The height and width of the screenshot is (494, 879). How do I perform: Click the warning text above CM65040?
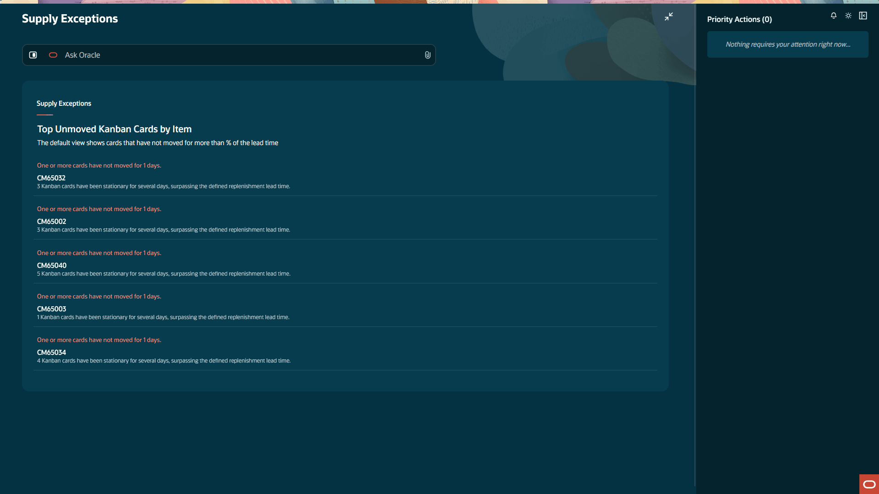coord(99,253)
